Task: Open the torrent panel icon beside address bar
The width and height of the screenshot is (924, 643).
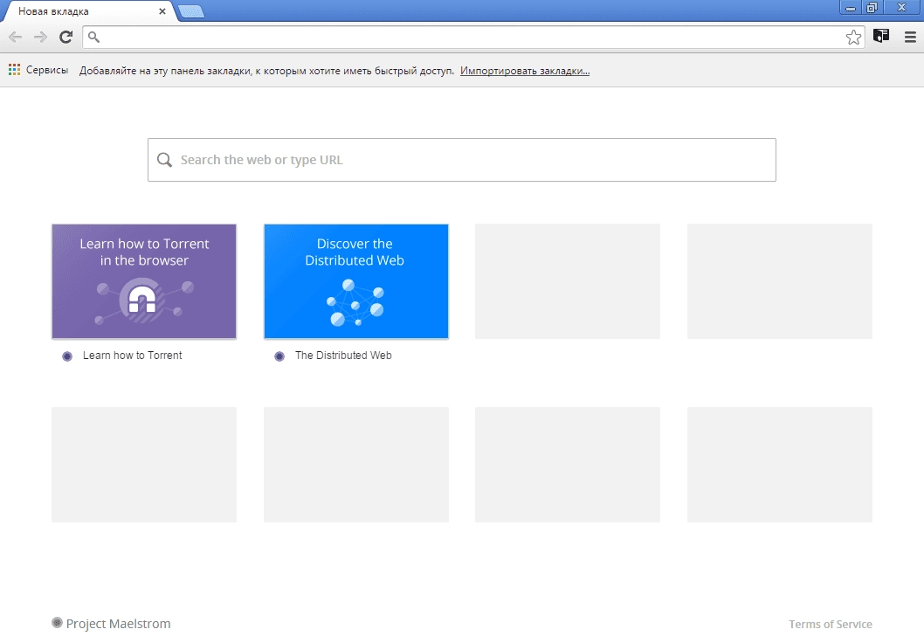Action: click(x=881, y=37)
